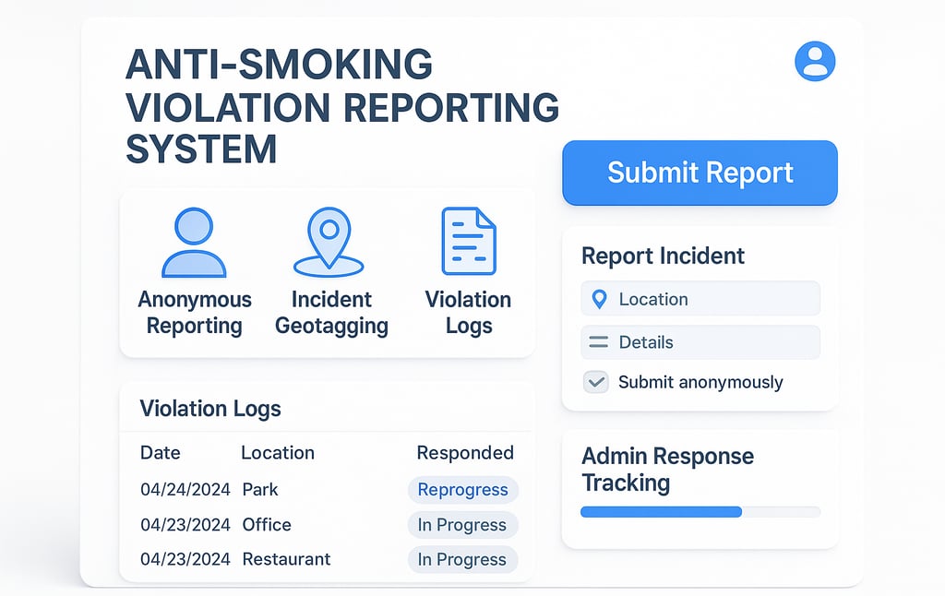
Task: Click the blue profile icon in the top corner
Action: (x=815, y=61)
